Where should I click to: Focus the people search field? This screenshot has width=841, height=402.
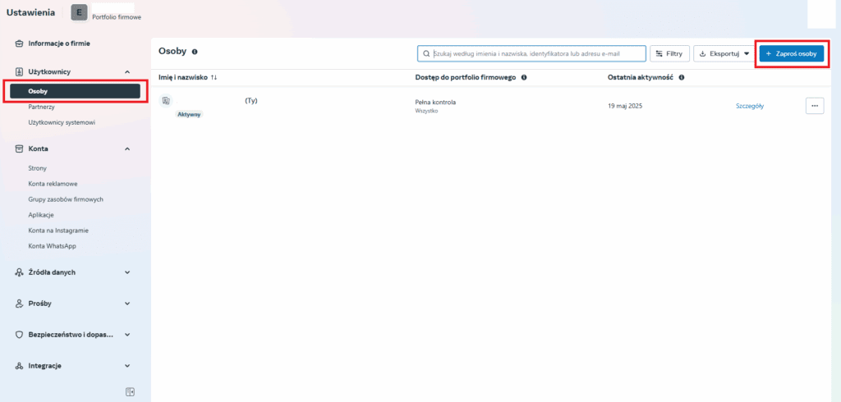[x=531, y=53]
